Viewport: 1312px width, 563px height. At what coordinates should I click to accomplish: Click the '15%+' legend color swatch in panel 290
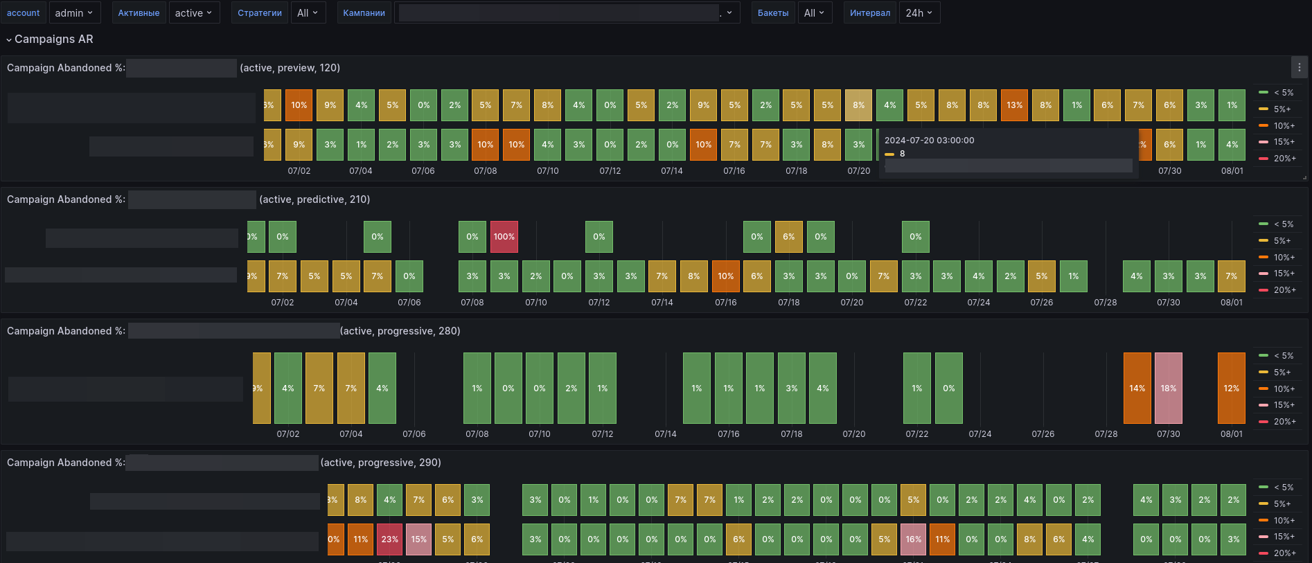[x=1264, y=537]
